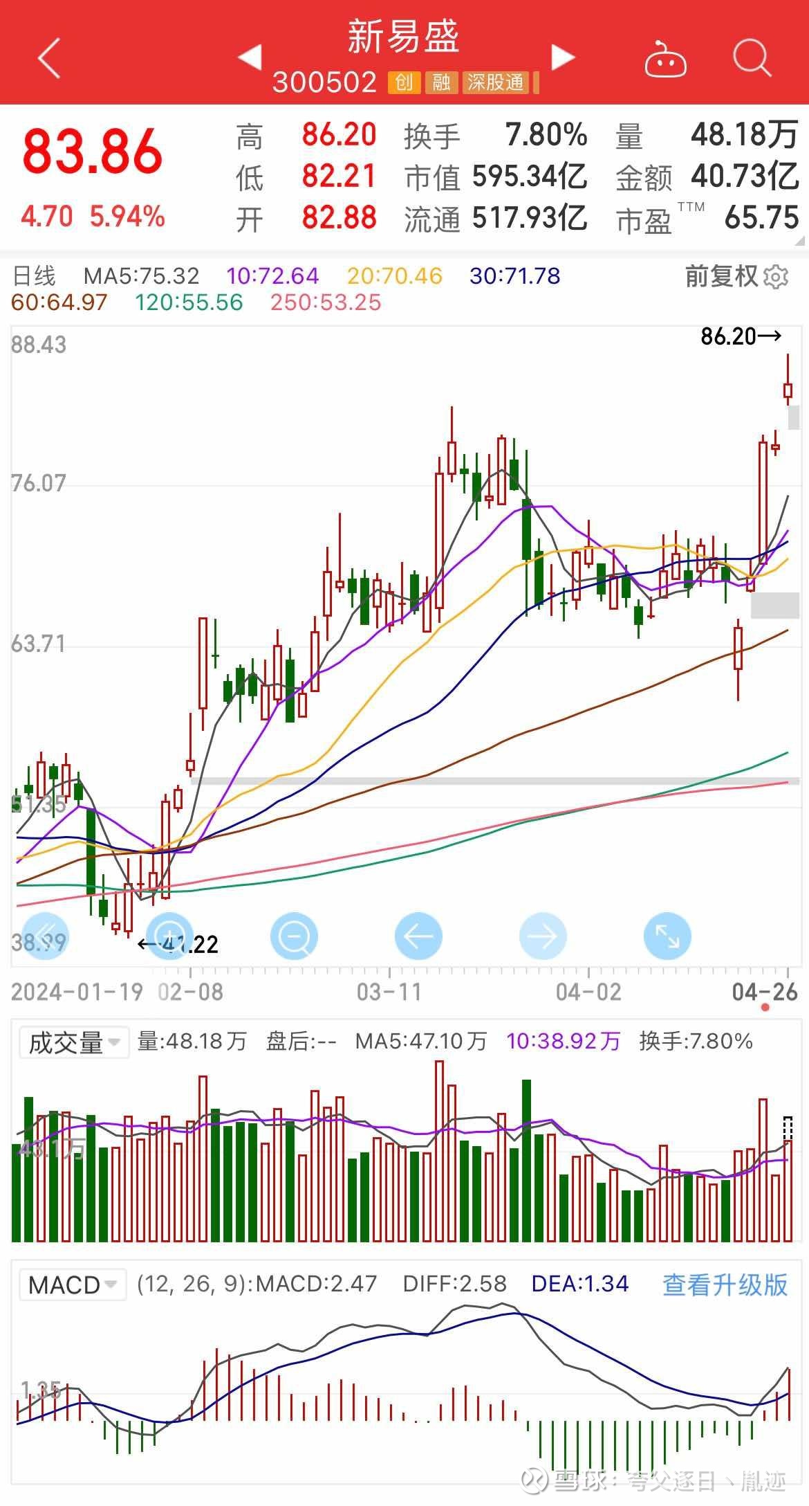Viewport: 809px width, 1506px height.
Task: Switch to next stock with right triangle
Action: [563, 57]
